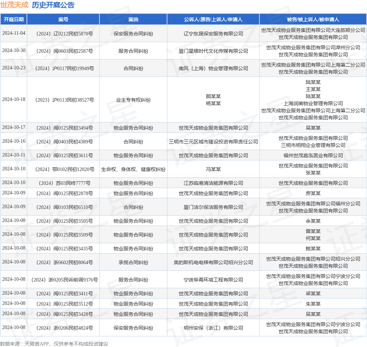
Task: Select date cell 2024-10-16
Action: click(14, 141)
